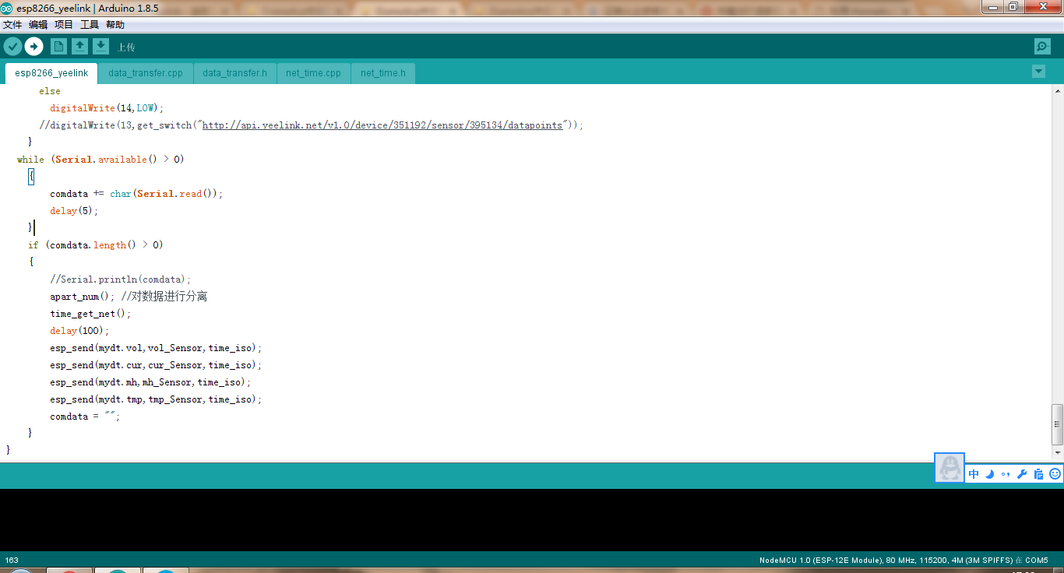Click the 'delay(5);' line

click(x=74, y=211)
